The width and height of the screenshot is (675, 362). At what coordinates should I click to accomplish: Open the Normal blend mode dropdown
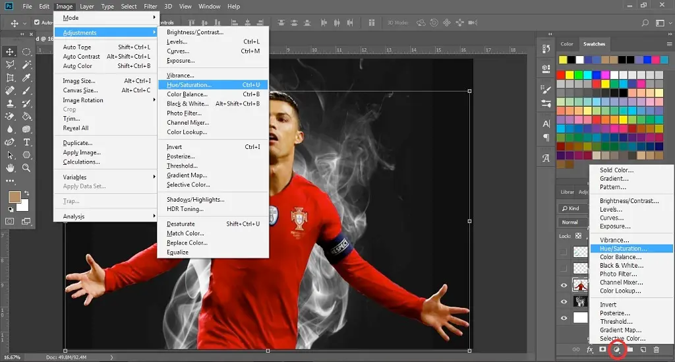pos(573,222)
